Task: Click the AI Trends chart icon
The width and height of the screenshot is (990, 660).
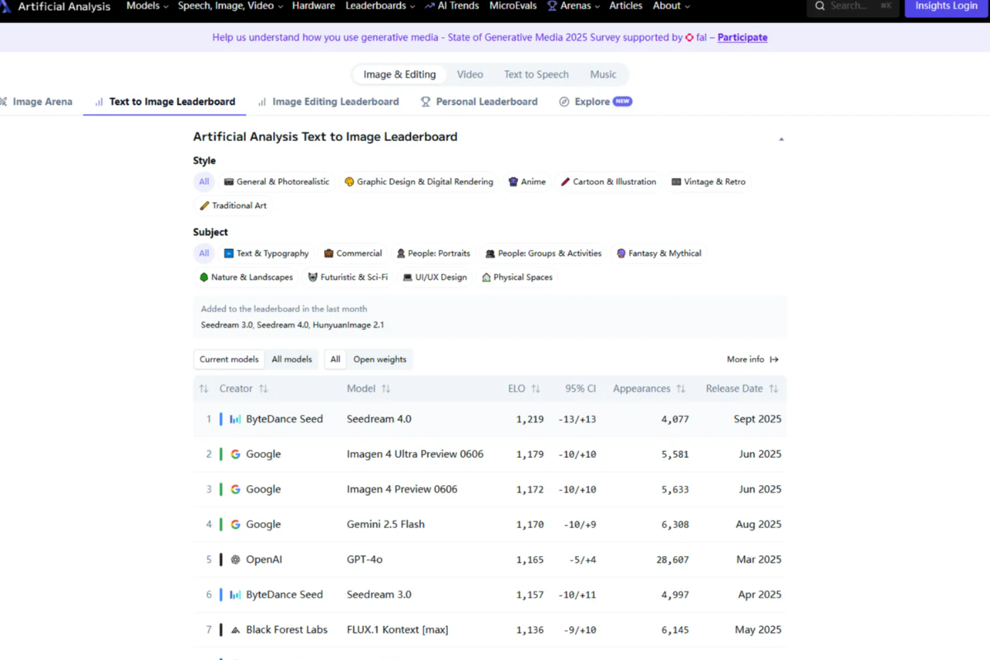Action: coord(430,6)
